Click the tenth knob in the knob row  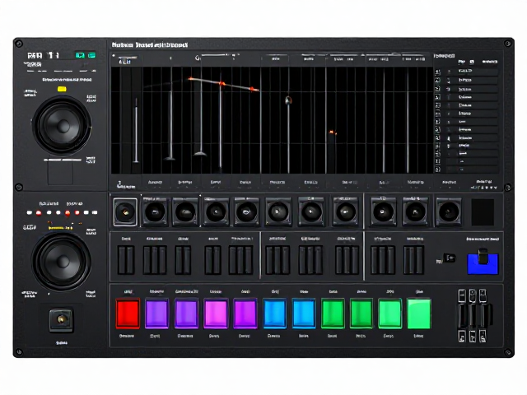click(x=415, y=212)
